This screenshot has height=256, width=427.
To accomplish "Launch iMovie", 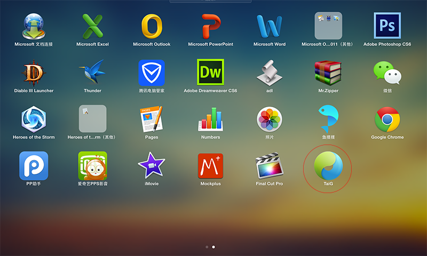I will [152, 165].
